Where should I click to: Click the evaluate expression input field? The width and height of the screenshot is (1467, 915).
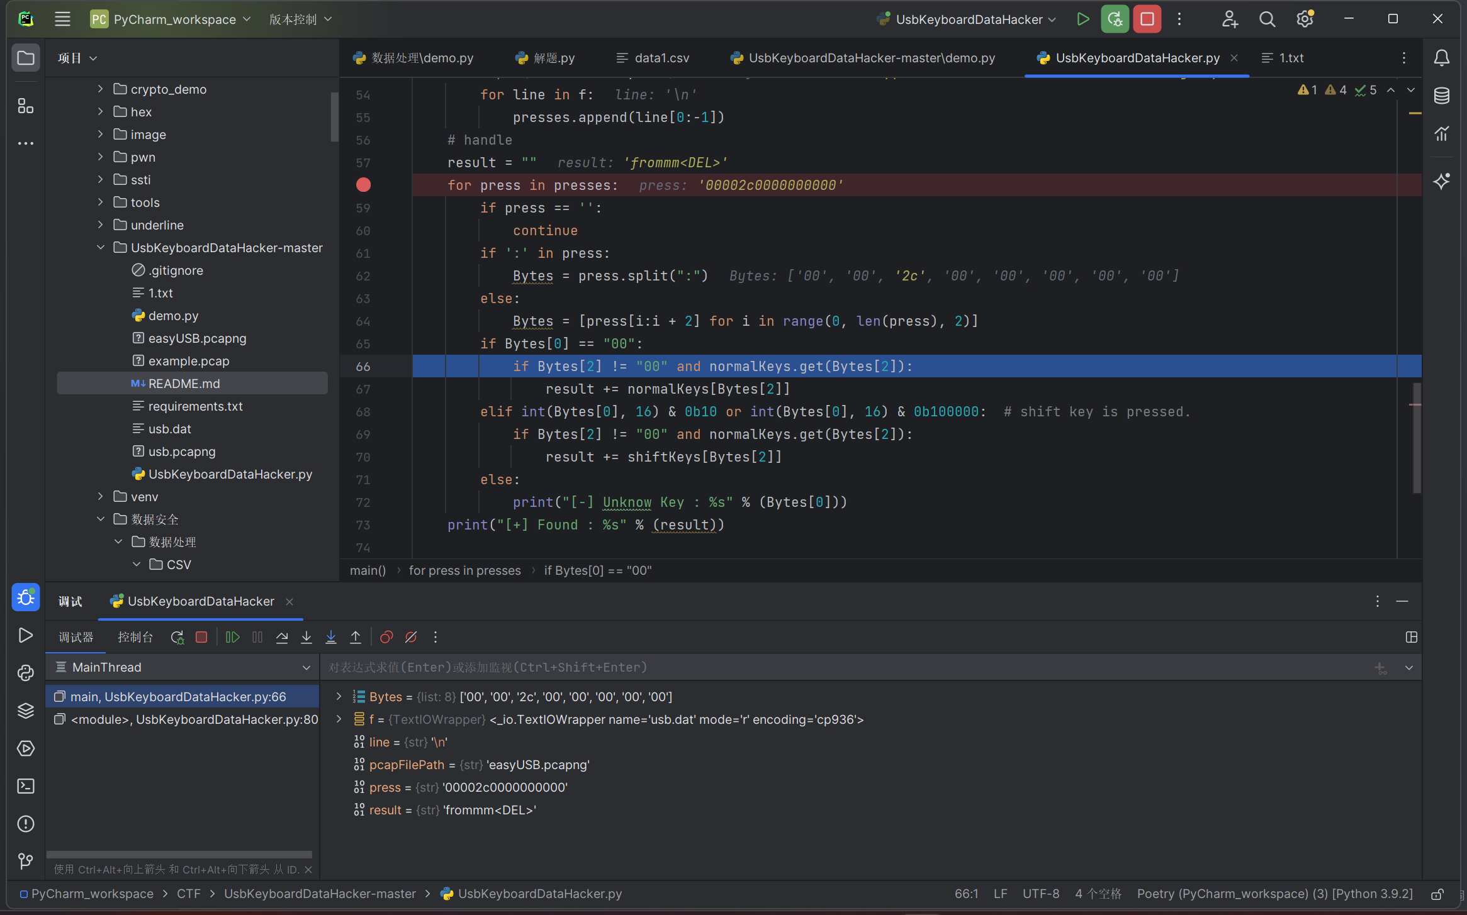point(843,667)
